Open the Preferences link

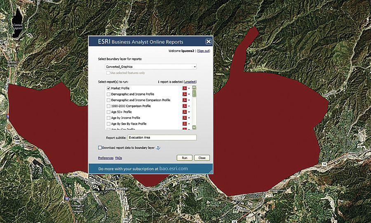click(x=106, y=158)
